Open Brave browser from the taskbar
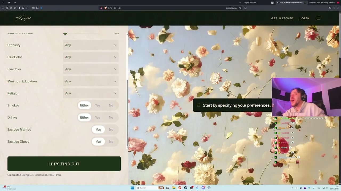341x191 pixels. (180, 188)
